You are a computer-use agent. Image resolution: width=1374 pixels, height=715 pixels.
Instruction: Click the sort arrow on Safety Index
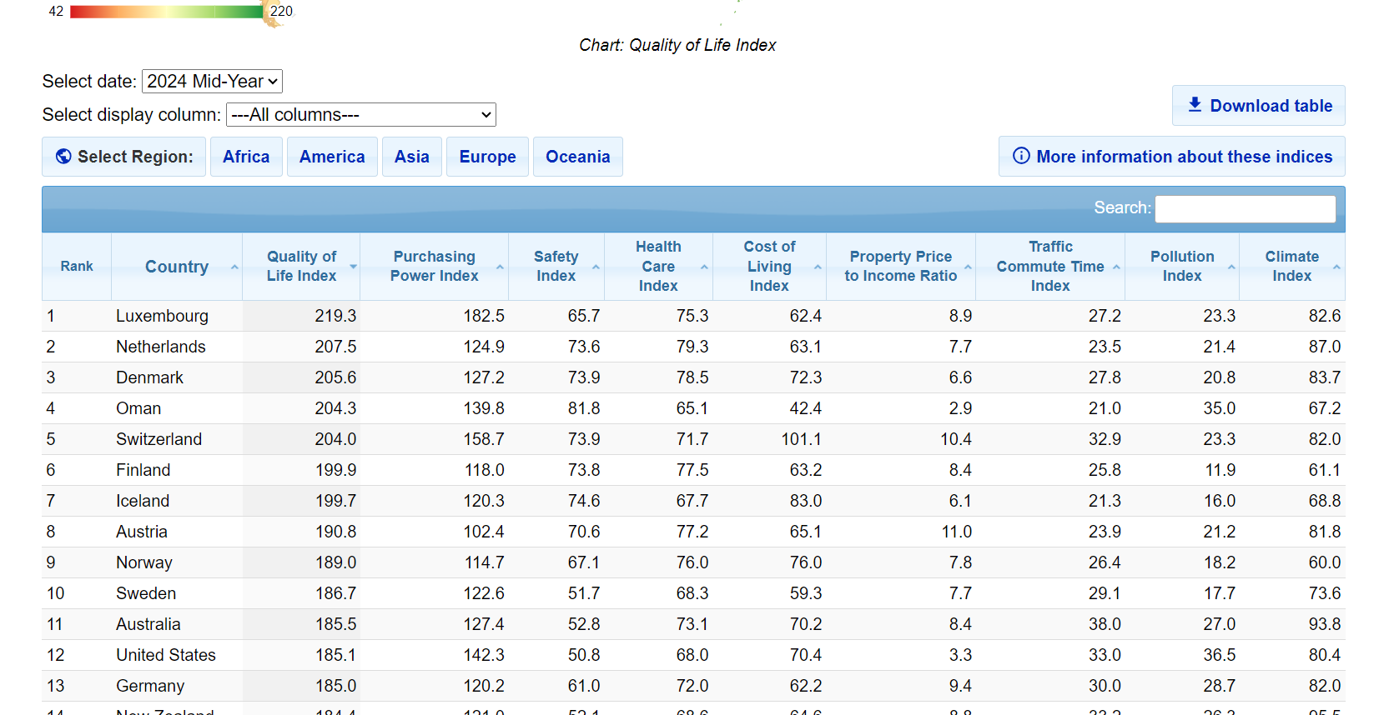click(596, 267)
